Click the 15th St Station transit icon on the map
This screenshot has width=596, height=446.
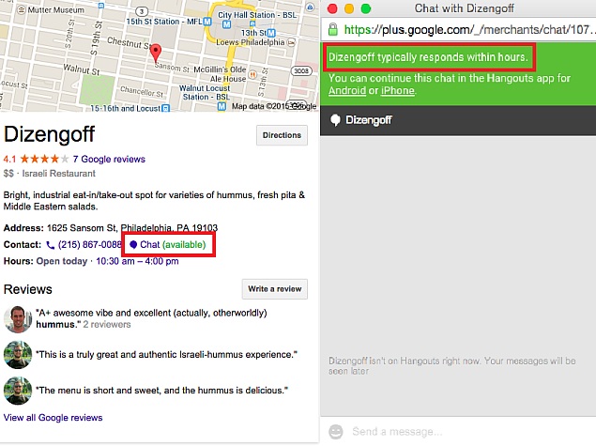point(207,22)
